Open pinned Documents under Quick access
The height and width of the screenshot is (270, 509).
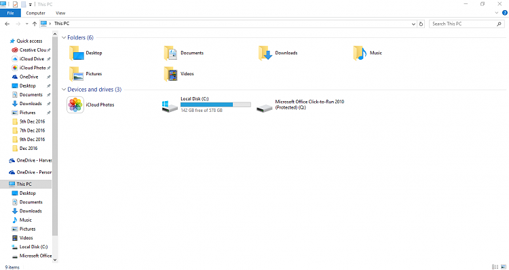pos(31,95)
